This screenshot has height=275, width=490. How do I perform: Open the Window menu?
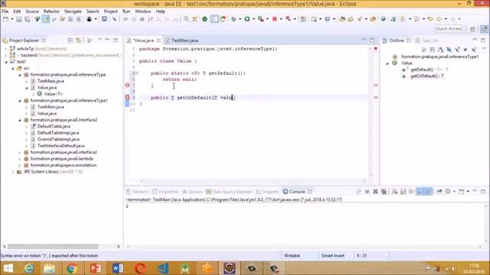(143, 11)
